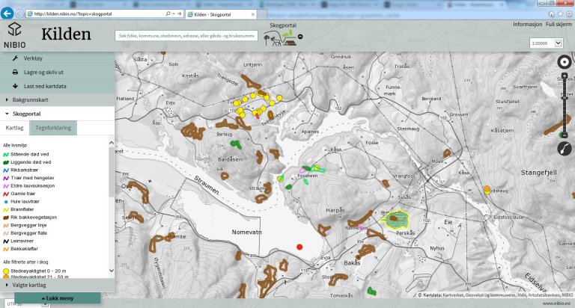
Task: Open the map scale 1:20000 dropdown
Action: tap(546, 43)
